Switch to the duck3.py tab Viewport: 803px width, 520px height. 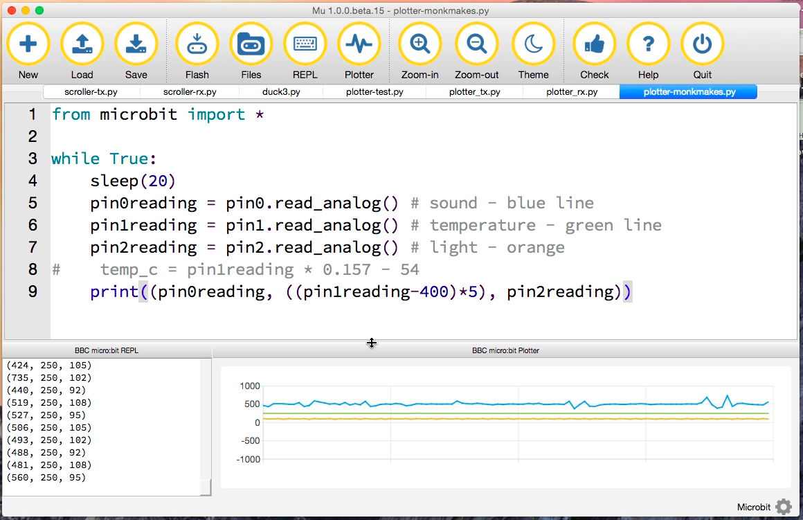tap(281, 92)
